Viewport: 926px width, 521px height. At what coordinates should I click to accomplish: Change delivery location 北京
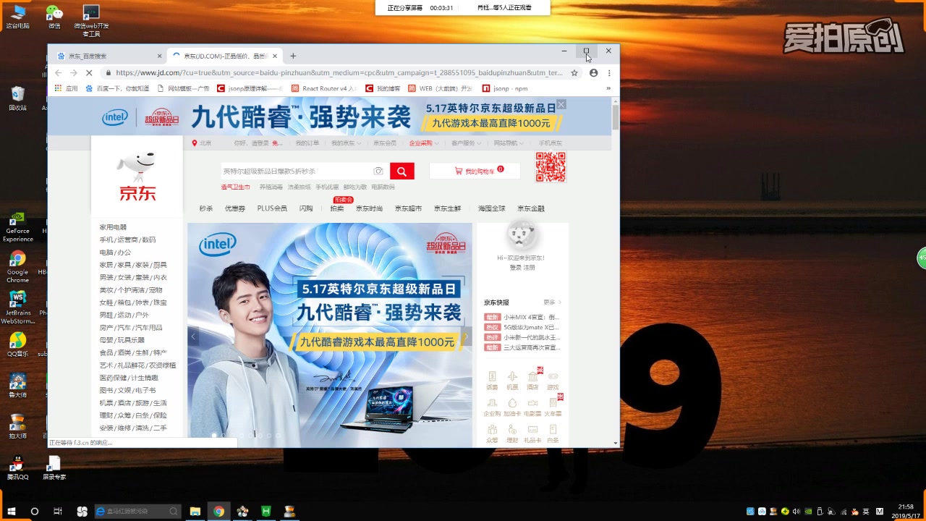pos(202,143)
